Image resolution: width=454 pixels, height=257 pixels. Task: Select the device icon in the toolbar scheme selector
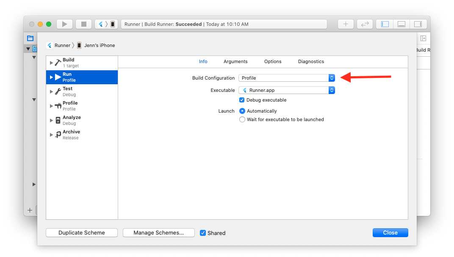pos(113,24)
